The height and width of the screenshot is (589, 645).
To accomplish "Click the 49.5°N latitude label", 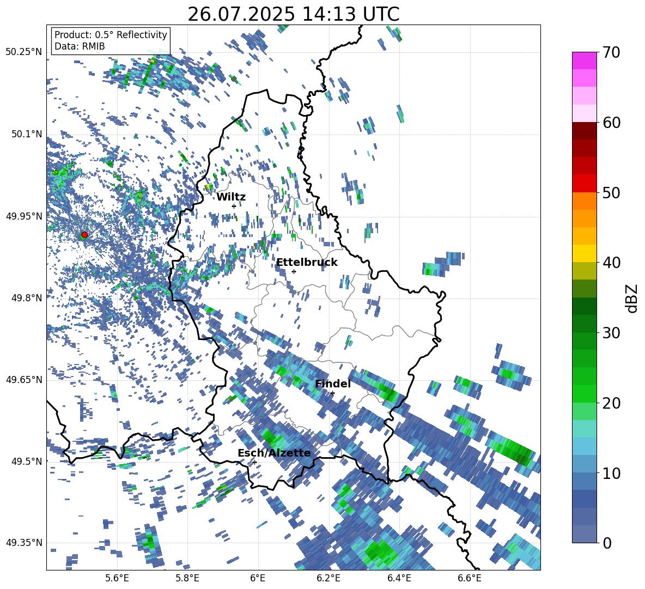I will (27, 461).
